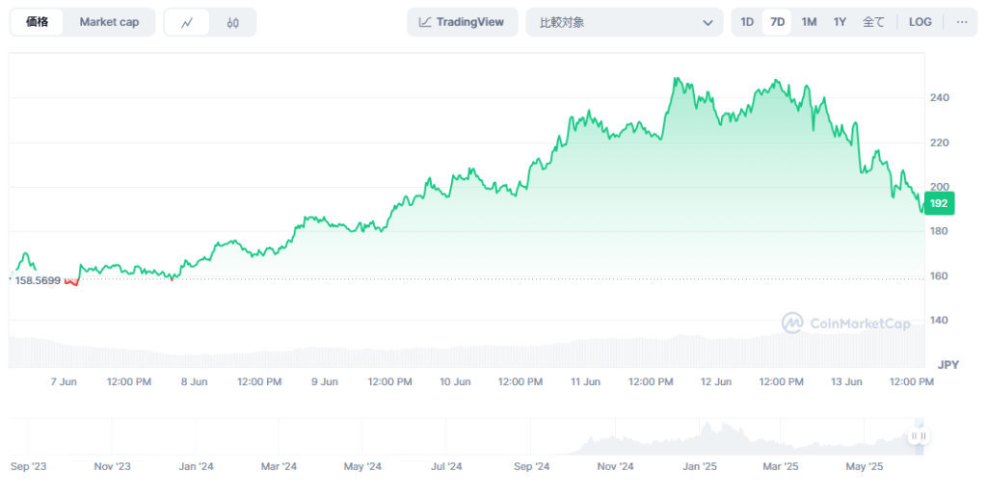Switch to line chart view
The height and width of the screenshot is (492, 987).
pyautogui.click(x=187, y=22)
